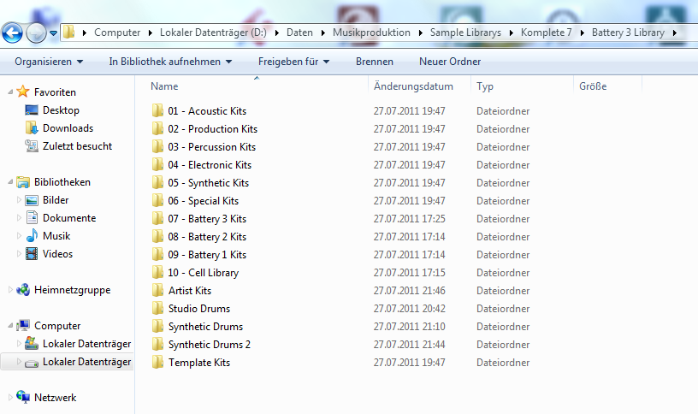Expand the Videos library node
Viewport: 698px width, 414px height.
coord(19,254)
